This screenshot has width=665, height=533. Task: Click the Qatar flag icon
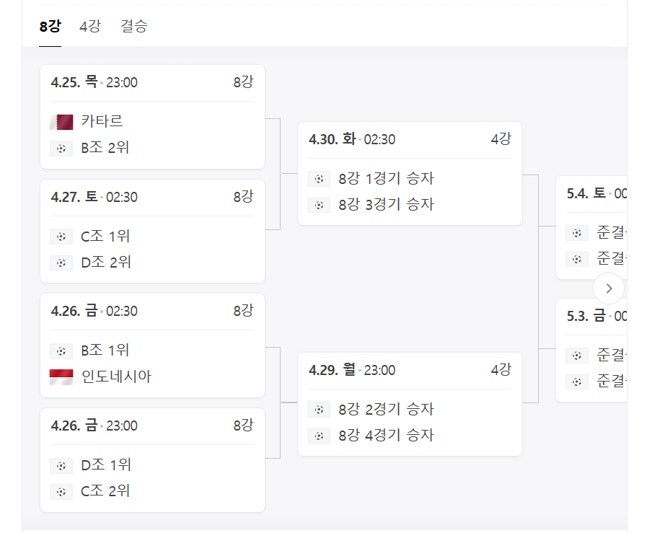tap(61, 121)
